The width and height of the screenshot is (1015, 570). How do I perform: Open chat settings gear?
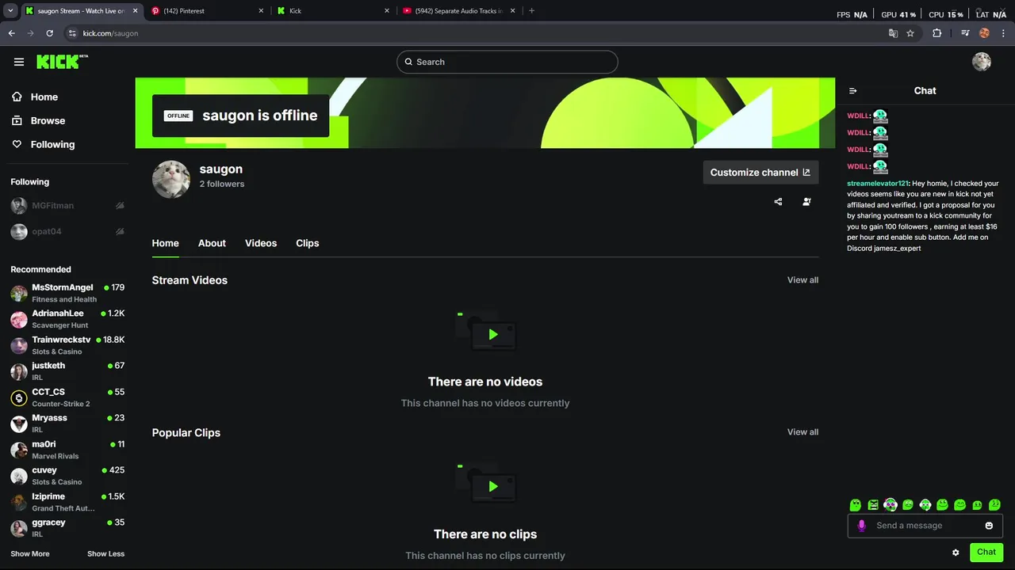pyautogui.click(x=956, y=553)
